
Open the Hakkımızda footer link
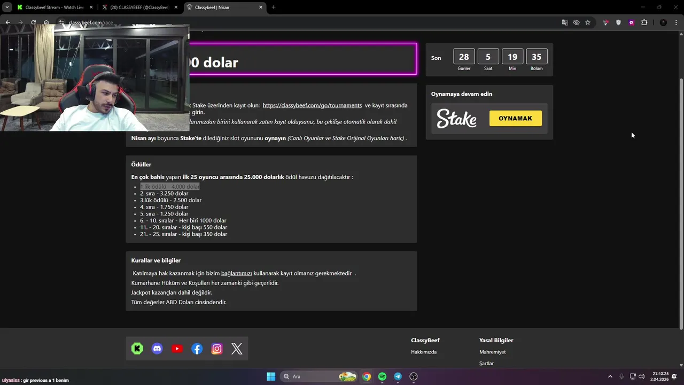pyautogui.click(x=424, y=352)
